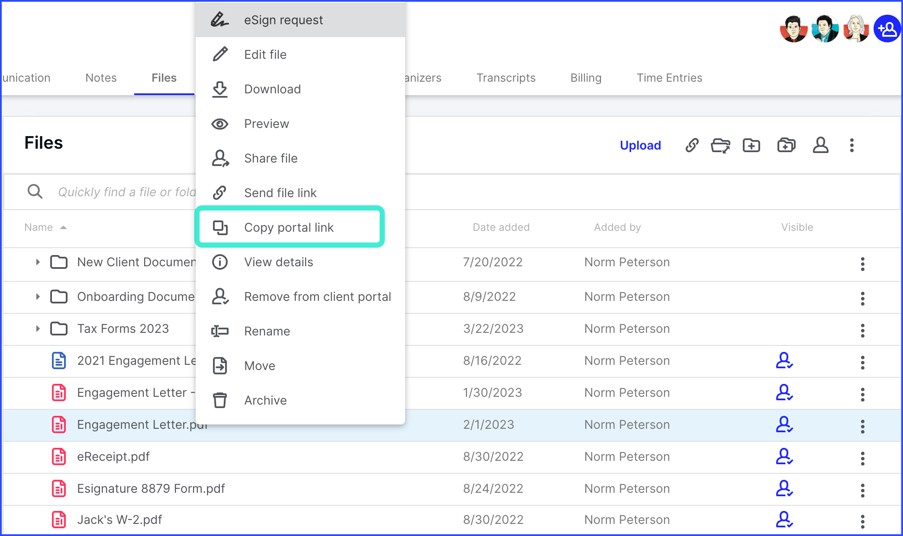The width and height of the screenshot is (903, 536).
Task: Toggle visibility icon for Jack's W-2.pdf
Action: [785, 521]
